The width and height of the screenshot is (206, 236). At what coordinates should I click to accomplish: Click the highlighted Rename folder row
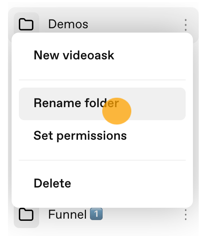click(102, 104)
